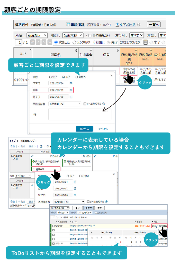Click inside the メモ text area
The height and width of the screenshot is (263, 180).
point(80,114)
